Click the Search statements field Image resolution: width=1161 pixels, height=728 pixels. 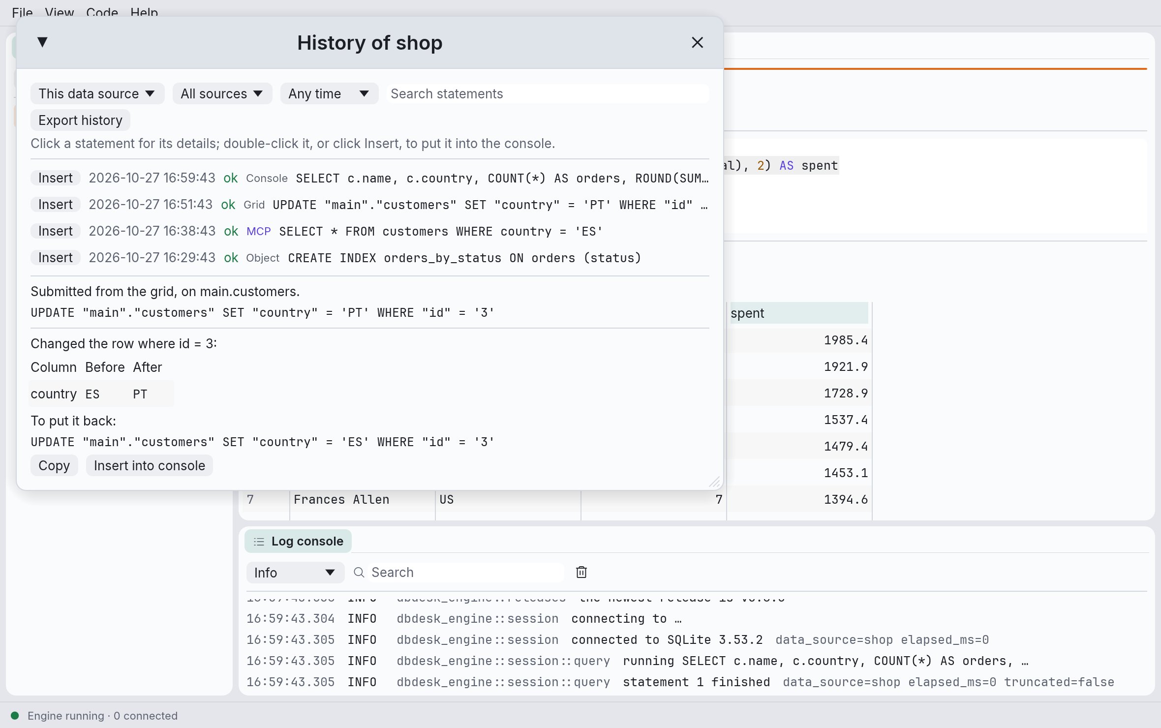pos(548,93)
